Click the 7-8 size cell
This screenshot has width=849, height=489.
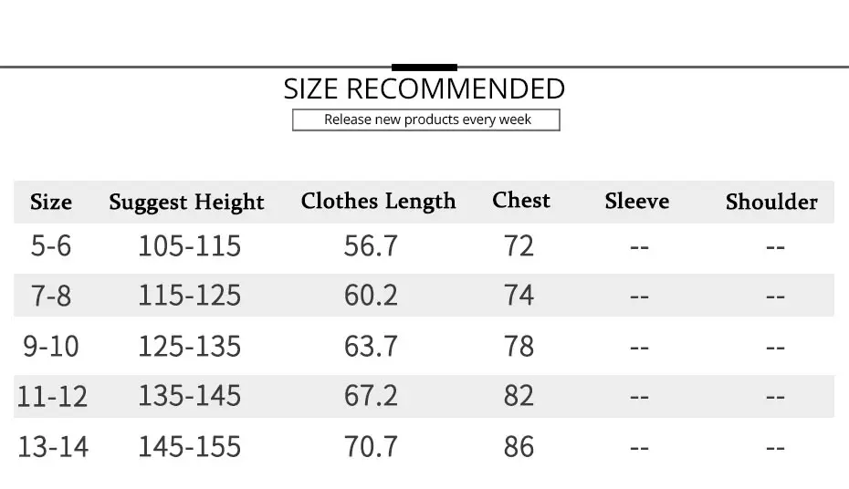(x=51, y=296)
